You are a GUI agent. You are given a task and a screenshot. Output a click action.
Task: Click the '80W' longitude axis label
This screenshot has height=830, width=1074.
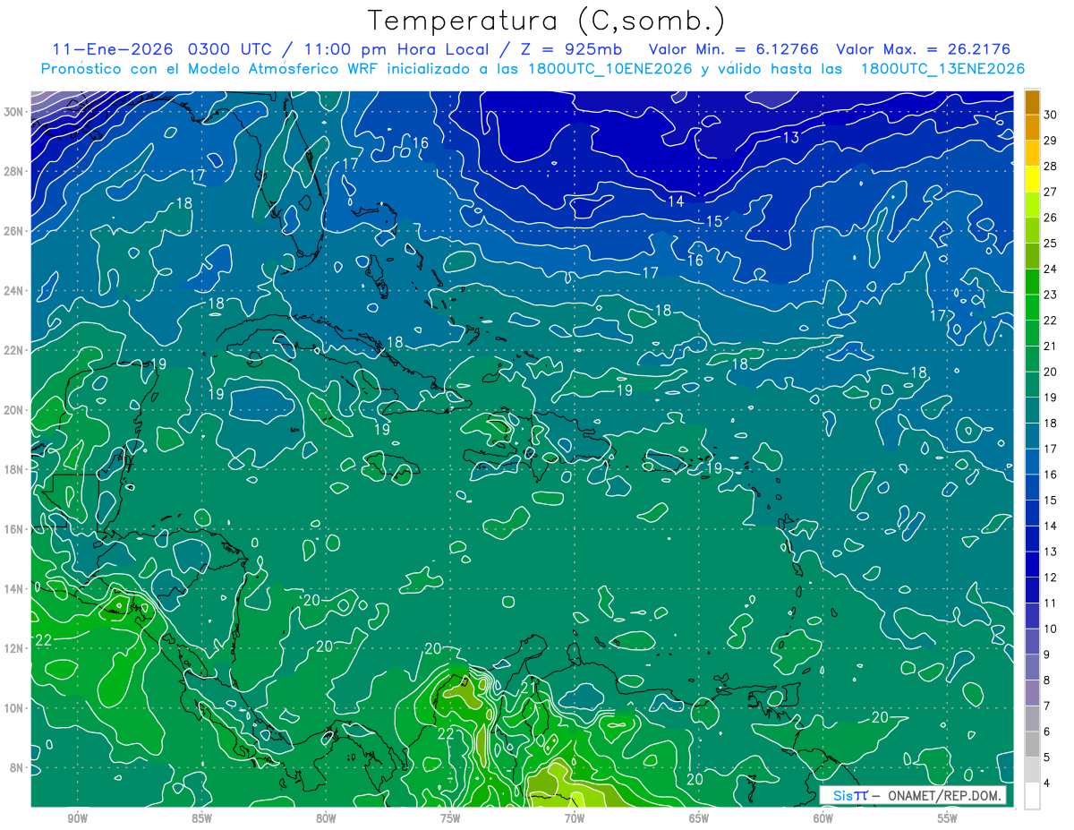click(326, 818)
